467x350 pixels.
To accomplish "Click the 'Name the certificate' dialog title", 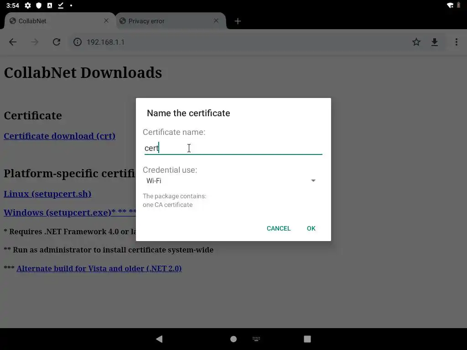I will tap(188, 113).
